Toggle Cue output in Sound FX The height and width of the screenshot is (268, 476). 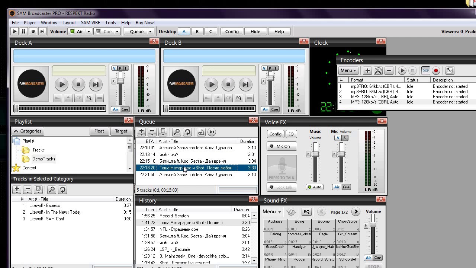pos(378,258)
